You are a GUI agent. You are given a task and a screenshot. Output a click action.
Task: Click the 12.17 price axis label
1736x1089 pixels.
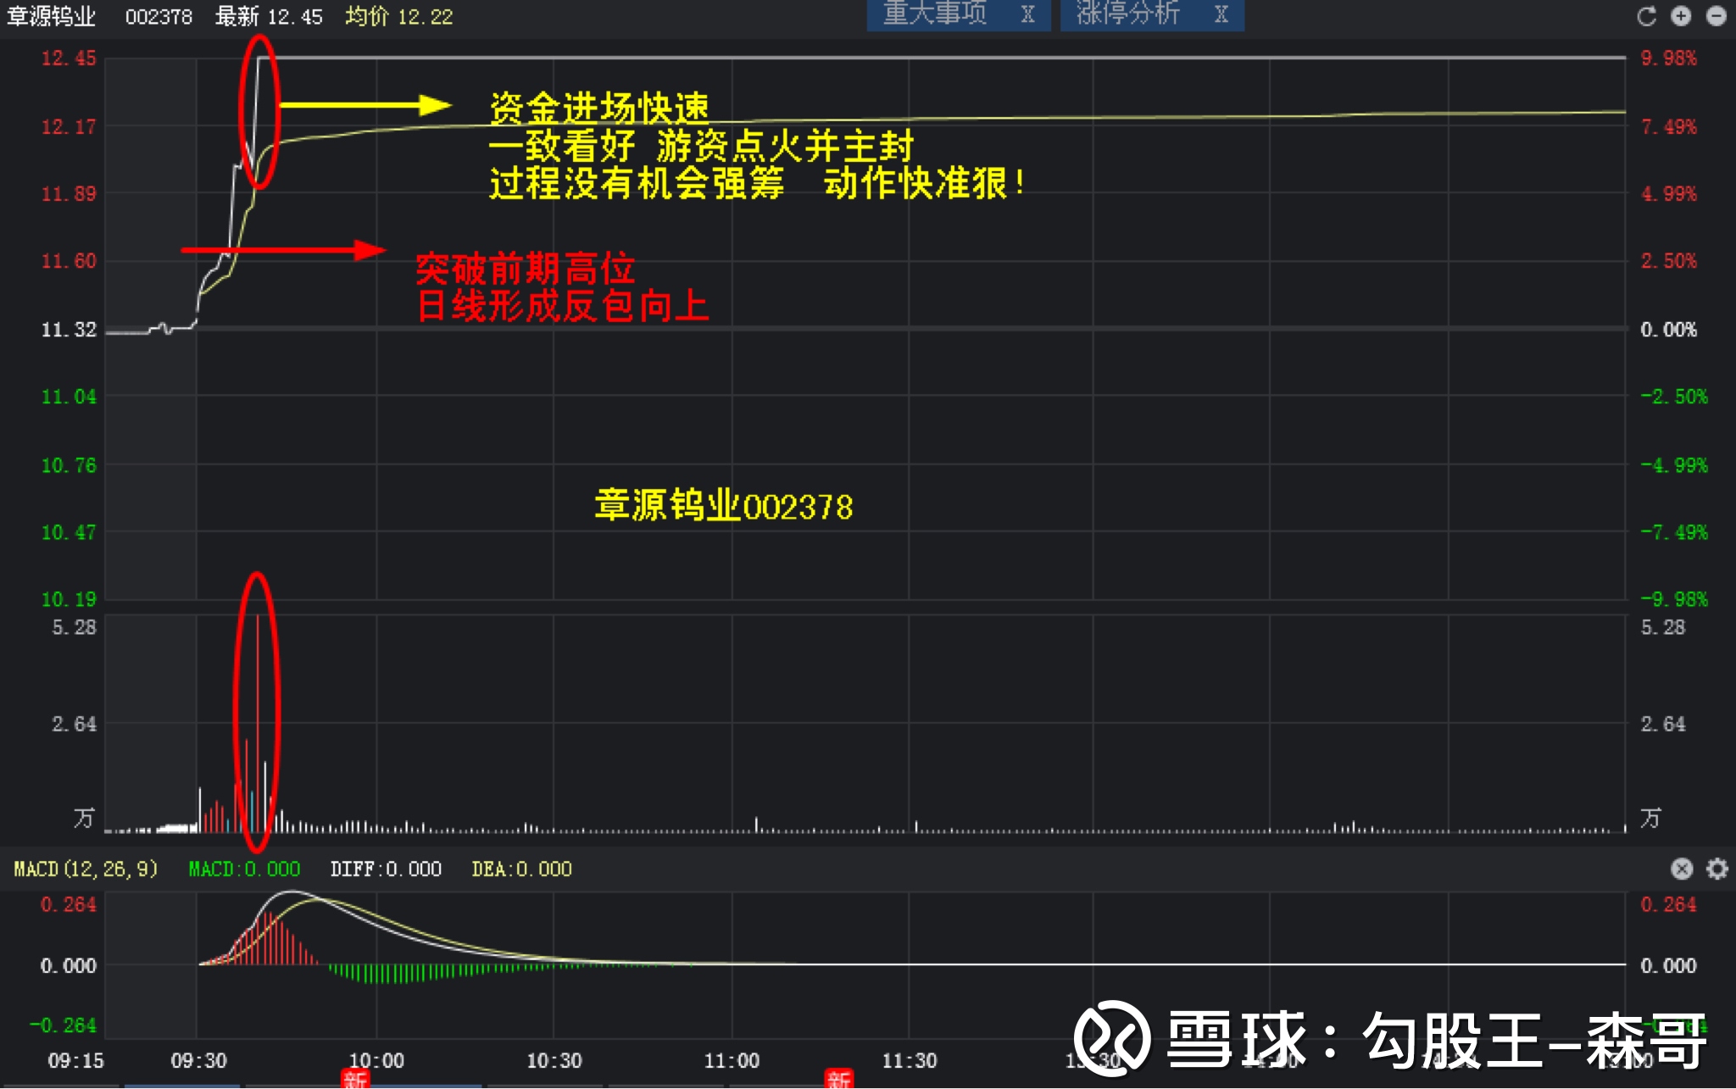[x=69, y=127]
